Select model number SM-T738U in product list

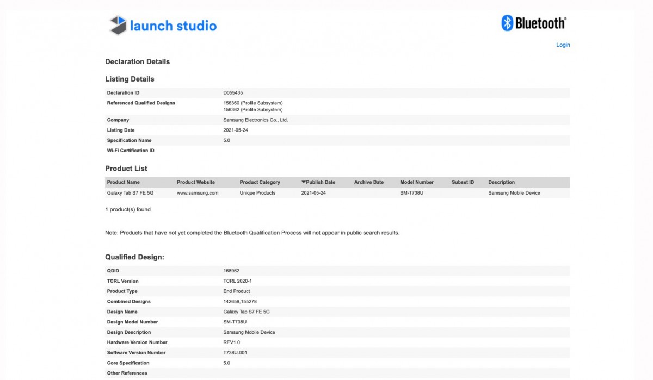pos(412,193)
